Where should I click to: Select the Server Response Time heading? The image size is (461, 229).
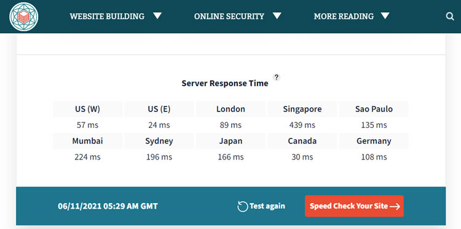coord(225,83)
